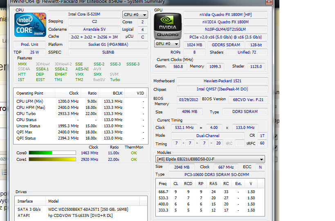The image size is (335, 221).
Task: Select the 400.0 frequency timing row
Action: pos(210,204)
